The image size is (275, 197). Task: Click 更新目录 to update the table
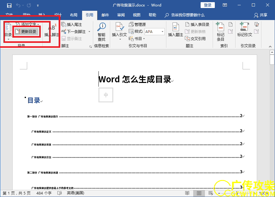click(x=26, y=31)
